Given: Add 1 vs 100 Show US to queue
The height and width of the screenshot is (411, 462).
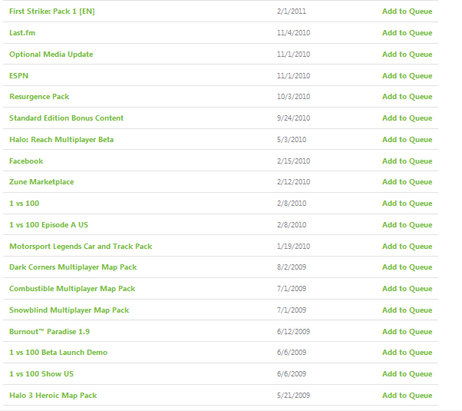Looking at the screenshot, I should (x=408, y=374).
